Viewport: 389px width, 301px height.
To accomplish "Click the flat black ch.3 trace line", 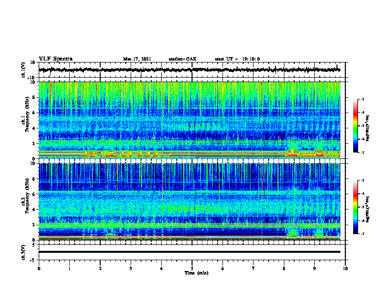I will click(x=189, y=252).
